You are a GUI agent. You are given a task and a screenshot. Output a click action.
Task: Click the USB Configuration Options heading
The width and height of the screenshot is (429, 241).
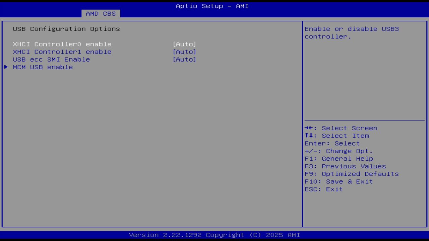coord(66,29)
